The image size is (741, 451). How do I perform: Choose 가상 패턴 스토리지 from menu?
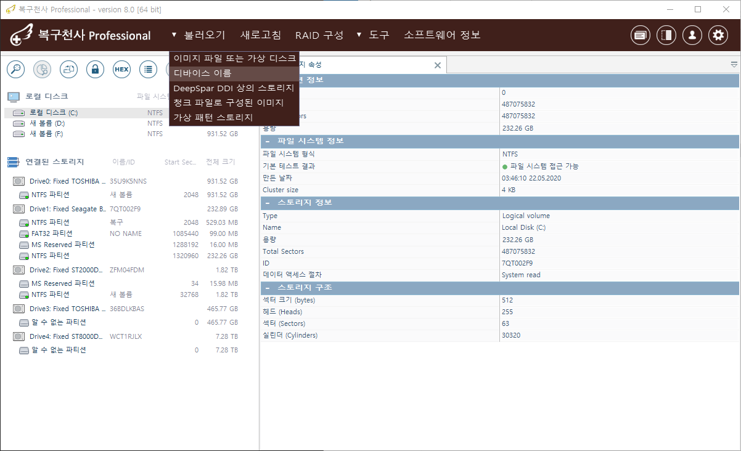(213, 117)
